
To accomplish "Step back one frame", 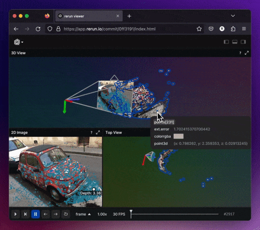I will (45, 214).
